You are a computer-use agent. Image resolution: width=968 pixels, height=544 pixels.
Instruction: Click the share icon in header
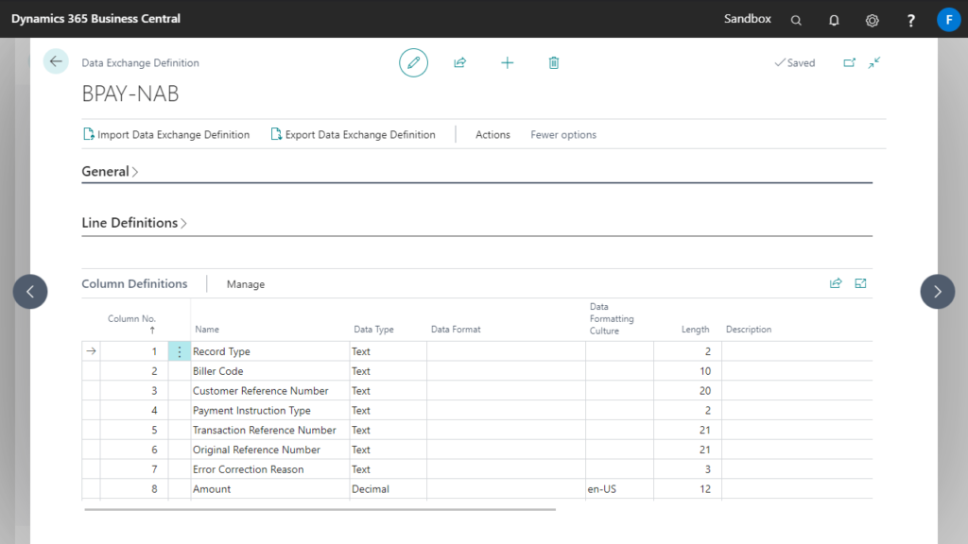coord(460,62)
